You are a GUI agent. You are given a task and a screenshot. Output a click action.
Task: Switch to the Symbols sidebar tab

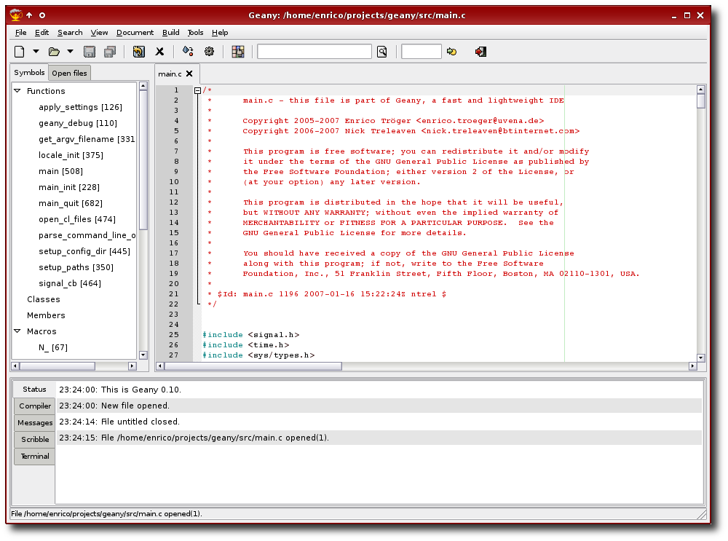point(29,72)
